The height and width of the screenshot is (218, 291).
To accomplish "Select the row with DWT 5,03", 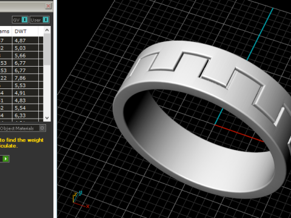I will click(x=21, y=48).
